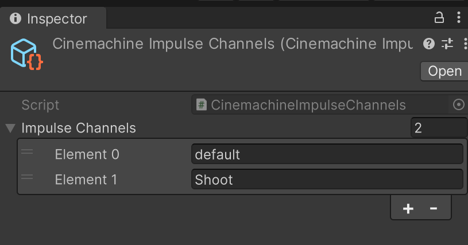Collapse the Impulse Channels foldout arrow
Screen dimensions: 468x245
point(10,128)
